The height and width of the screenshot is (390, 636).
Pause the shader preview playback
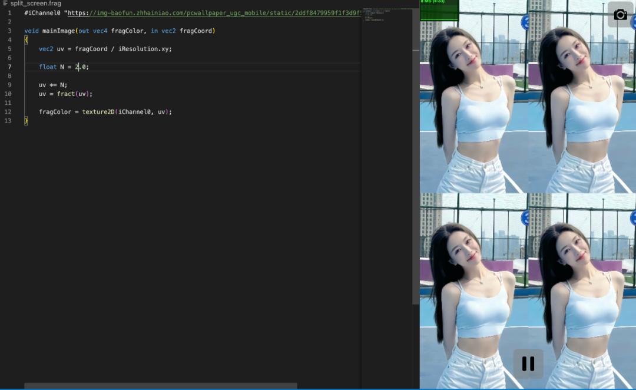tap(528, 363)
